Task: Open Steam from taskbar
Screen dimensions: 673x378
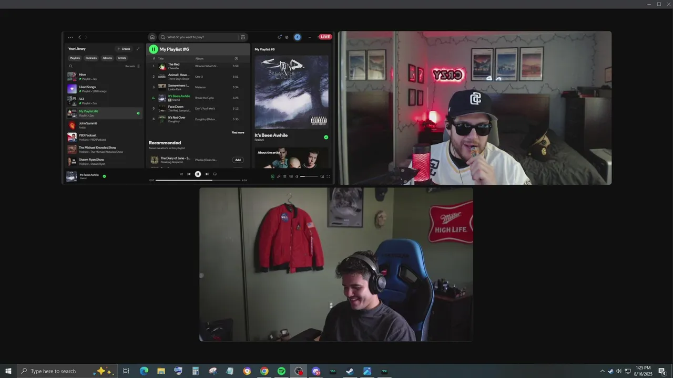Action: [350, 371]
